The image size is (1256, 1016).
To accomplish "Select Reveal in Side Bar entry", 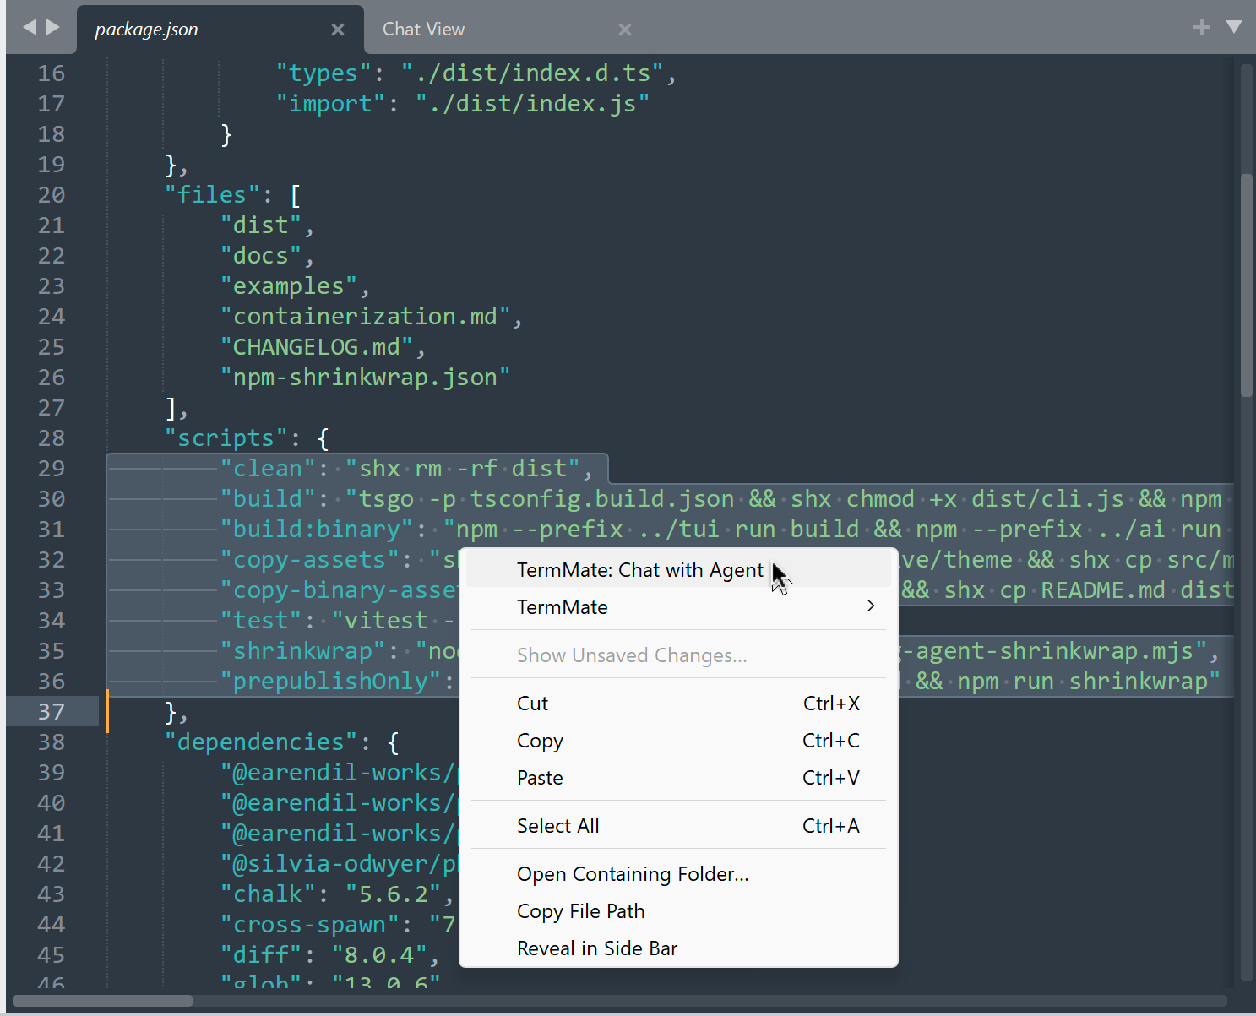I will 678,948.
